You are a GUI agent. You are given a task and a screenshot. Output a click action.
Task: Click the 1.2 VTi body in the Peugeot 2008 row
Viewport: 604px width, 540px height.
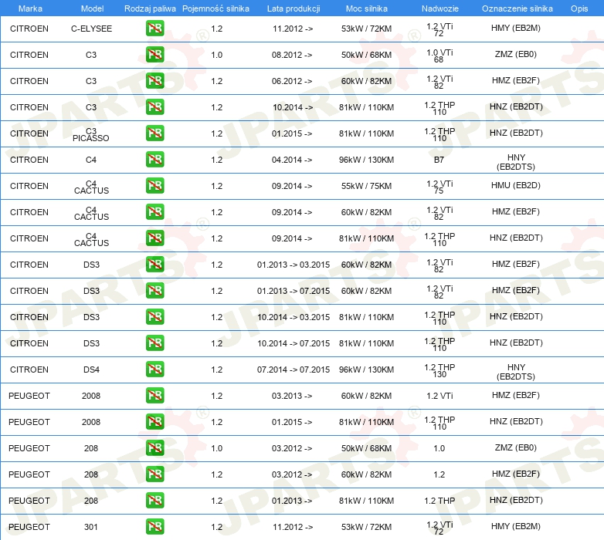pyautogui.click(x=439, y=396)
